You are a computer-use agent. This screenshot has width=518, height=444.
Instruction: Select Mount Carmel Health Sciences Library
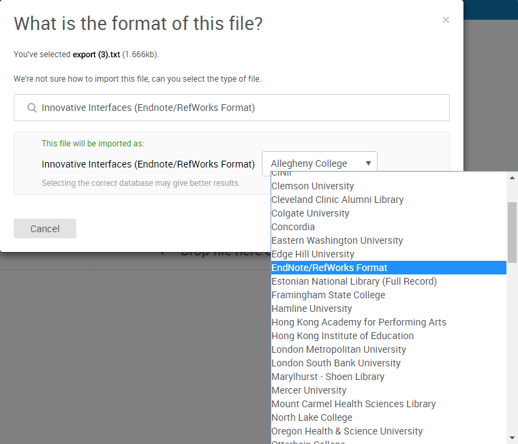388,404
